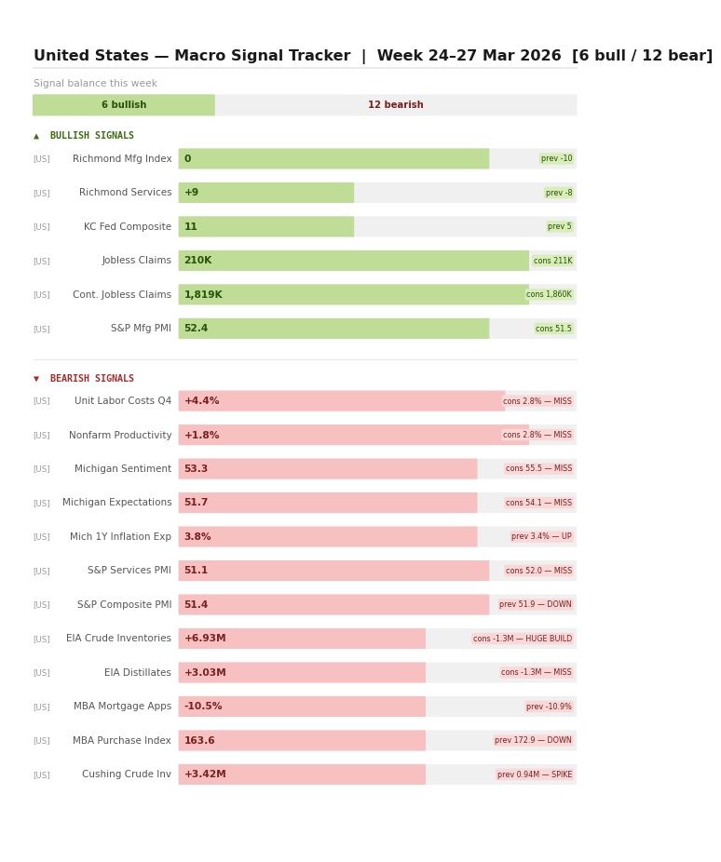The height and width of the screenshot is (862, 721).
Task: Click the S&P Services PMI red bar
Action: (333, 571)
